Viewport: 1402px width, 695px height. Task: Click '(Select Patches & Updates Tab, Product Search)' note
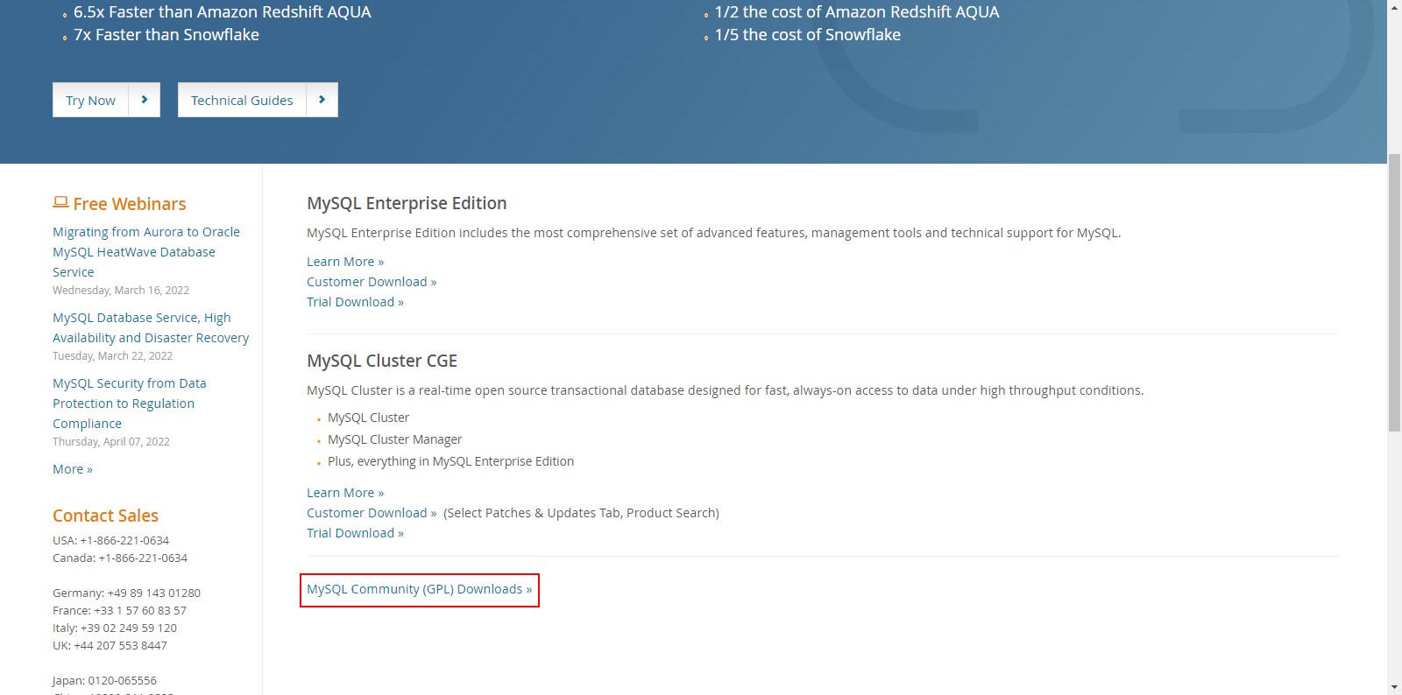click(x=581, y=513)
